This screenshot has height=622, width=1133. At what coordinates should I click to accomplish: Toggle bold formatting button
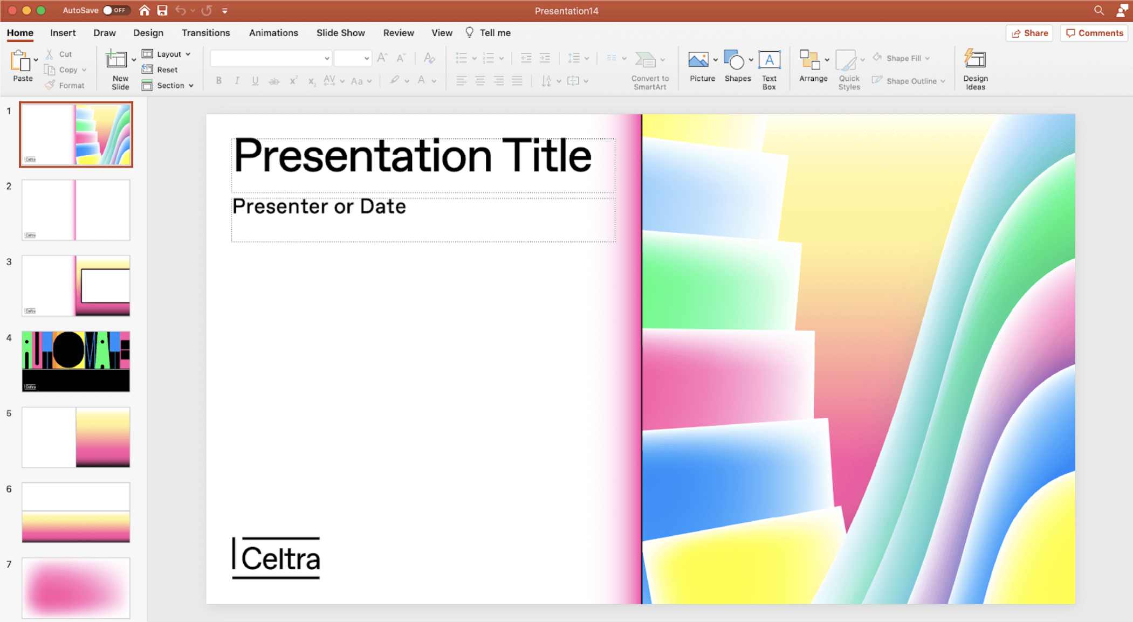coord(218,81)
